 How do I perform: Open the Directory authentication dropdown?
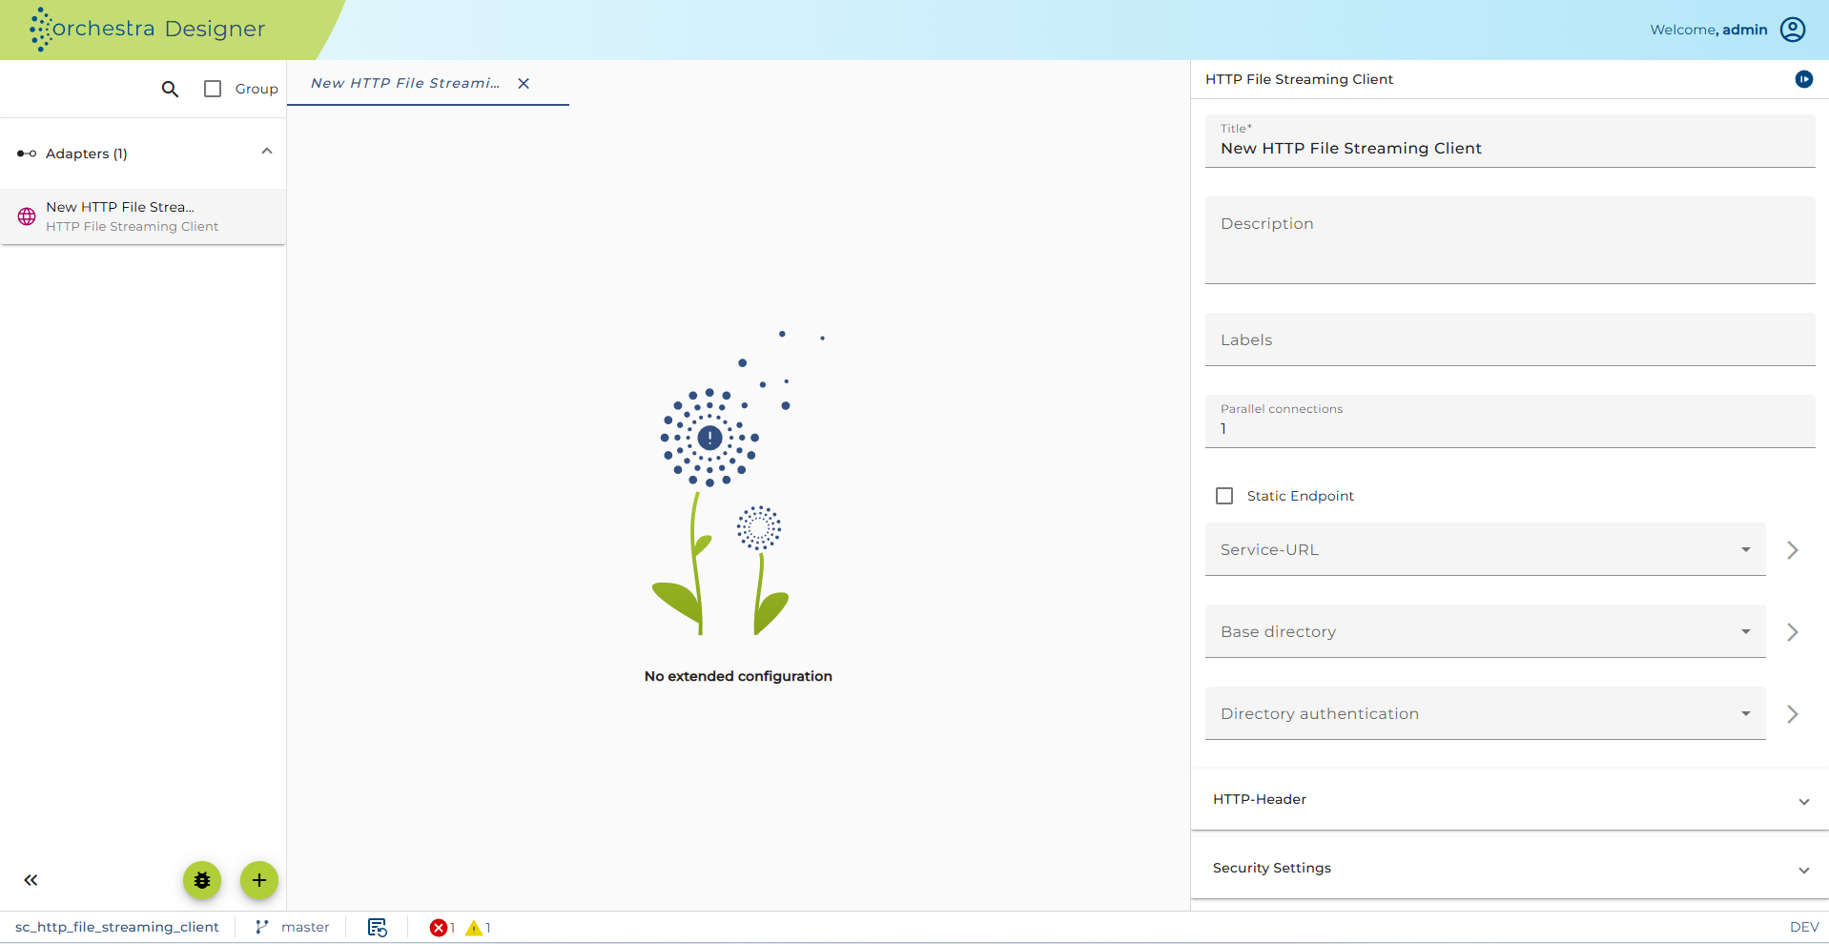pos(1485,713)
